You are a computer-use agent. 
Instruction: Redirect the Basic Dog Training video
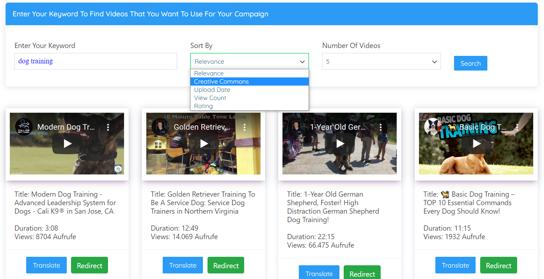(x=498, y=265)
